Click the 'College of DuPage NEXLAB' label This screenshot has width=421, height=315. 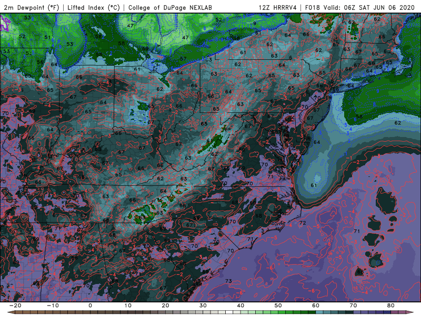[170, 7]
